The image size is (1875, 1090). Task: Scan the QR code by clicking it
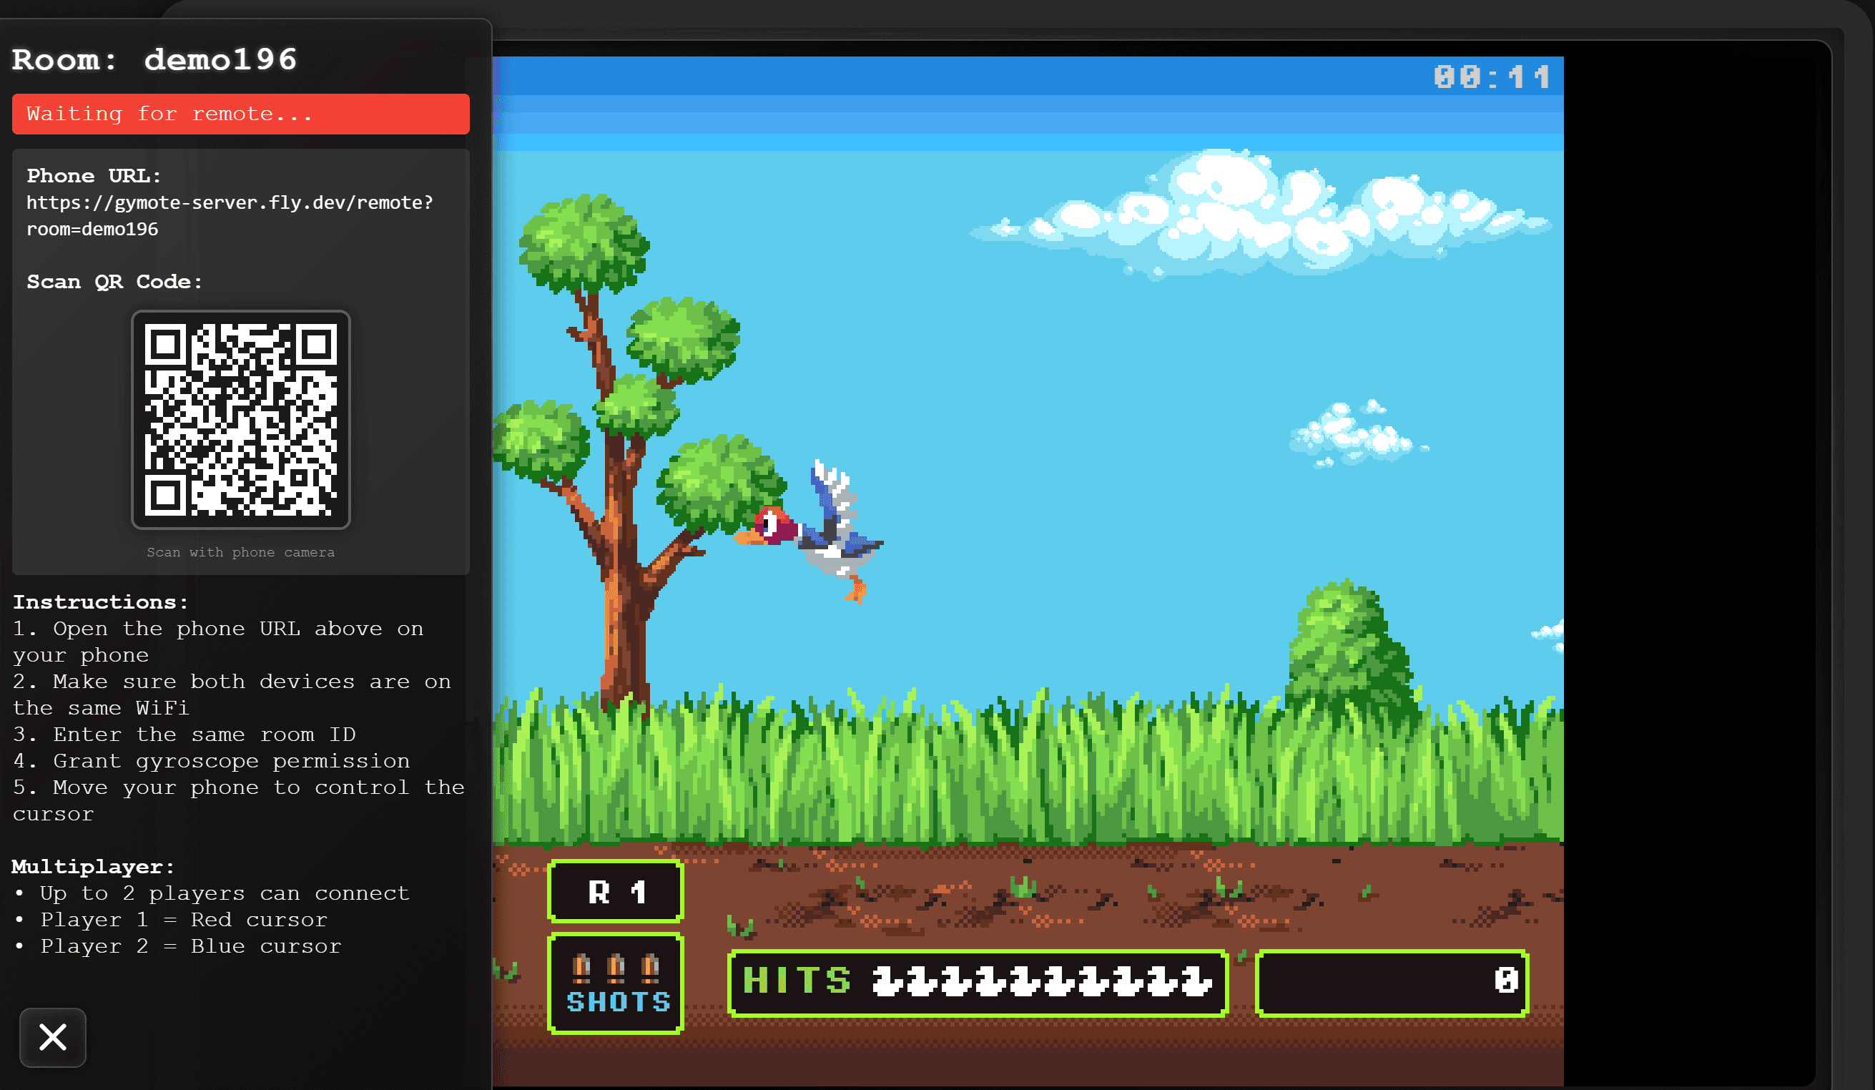coord(240,421)
